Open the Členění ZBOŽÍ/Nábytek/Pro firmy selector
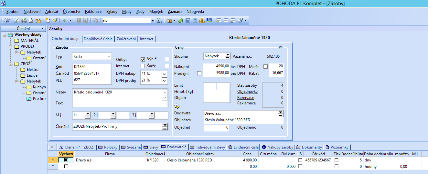This screenshot has height=174, width=428. [x=165, y=127]
